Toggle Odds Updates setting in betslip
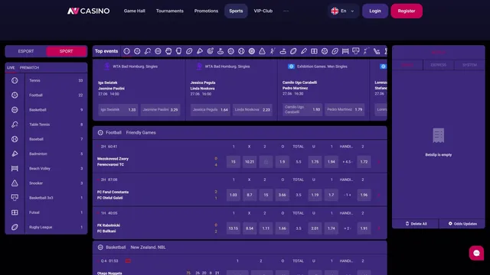The width and height of the screenshot is (490, 275). point(462,224)
